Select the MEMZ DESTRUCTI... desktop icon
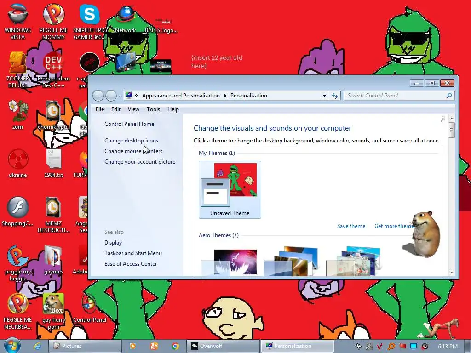This screenshot has width=471, height=353. tap(53, 214)
